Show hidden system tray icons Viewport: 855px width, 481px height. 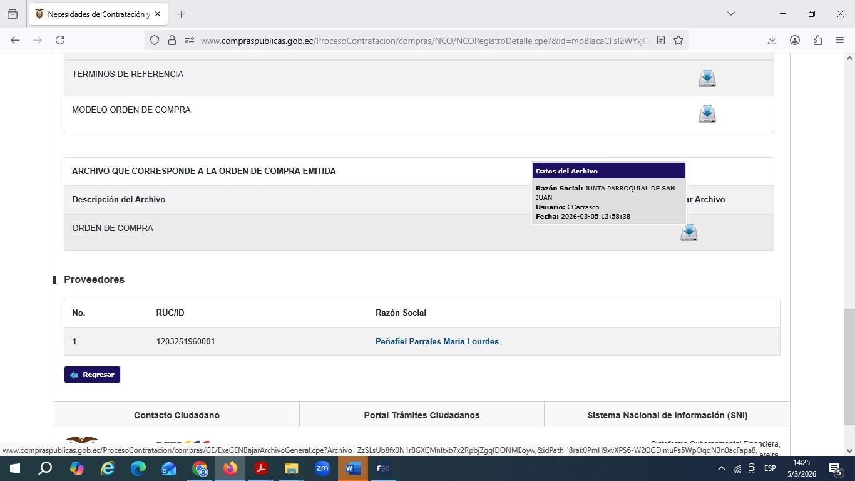pos(721,468)
